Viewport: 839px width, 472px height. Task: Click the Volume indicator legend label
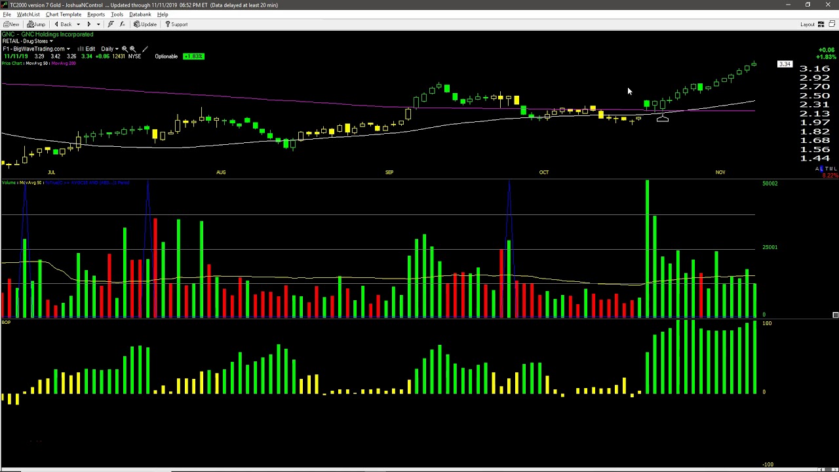(9, 182)
